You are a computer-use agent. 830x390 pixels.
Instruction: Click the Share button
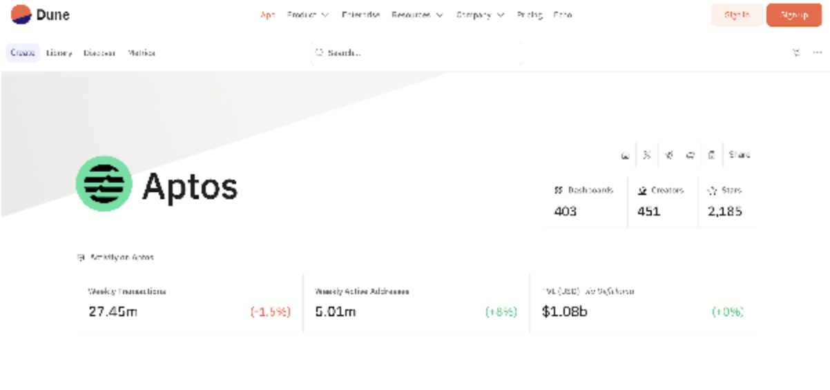pos(739,155)
